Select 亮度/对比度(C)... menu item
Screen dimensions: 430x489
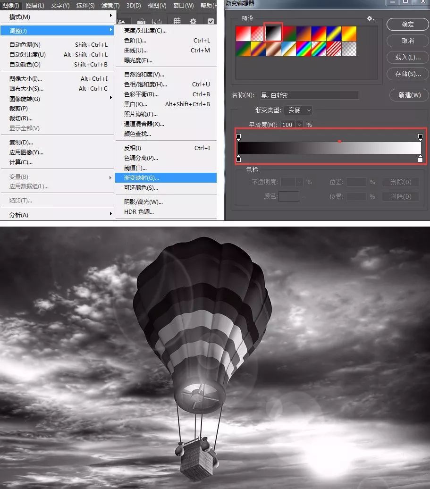[x=166, y=31]
